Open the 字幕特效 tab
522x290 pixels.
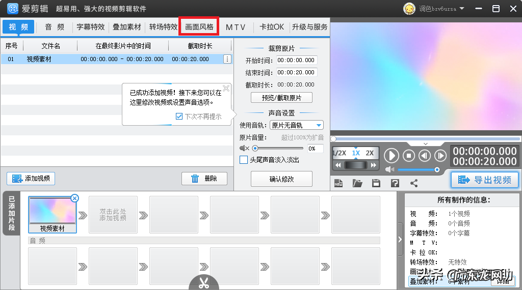point(91,27)
